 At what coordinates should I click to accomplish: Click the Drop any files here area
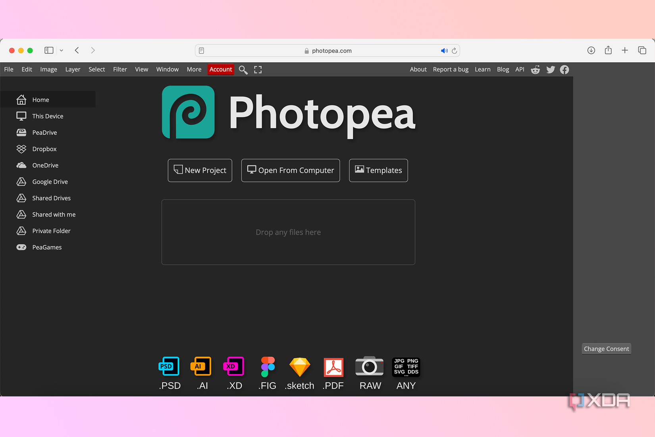coord(288,232)
